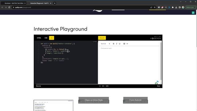Toggle bold in the Quill toolbar

point(114,44)
